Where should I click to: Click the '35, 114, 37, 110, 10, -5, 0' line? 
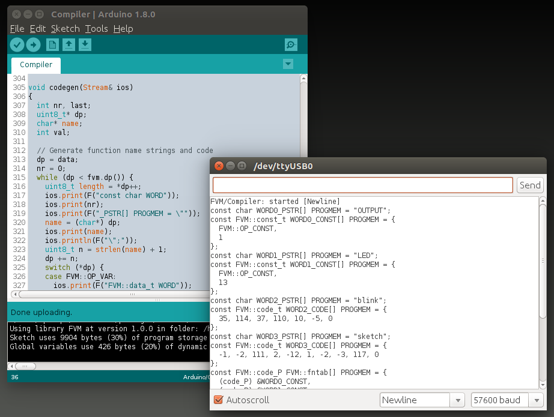click(276, 319)
